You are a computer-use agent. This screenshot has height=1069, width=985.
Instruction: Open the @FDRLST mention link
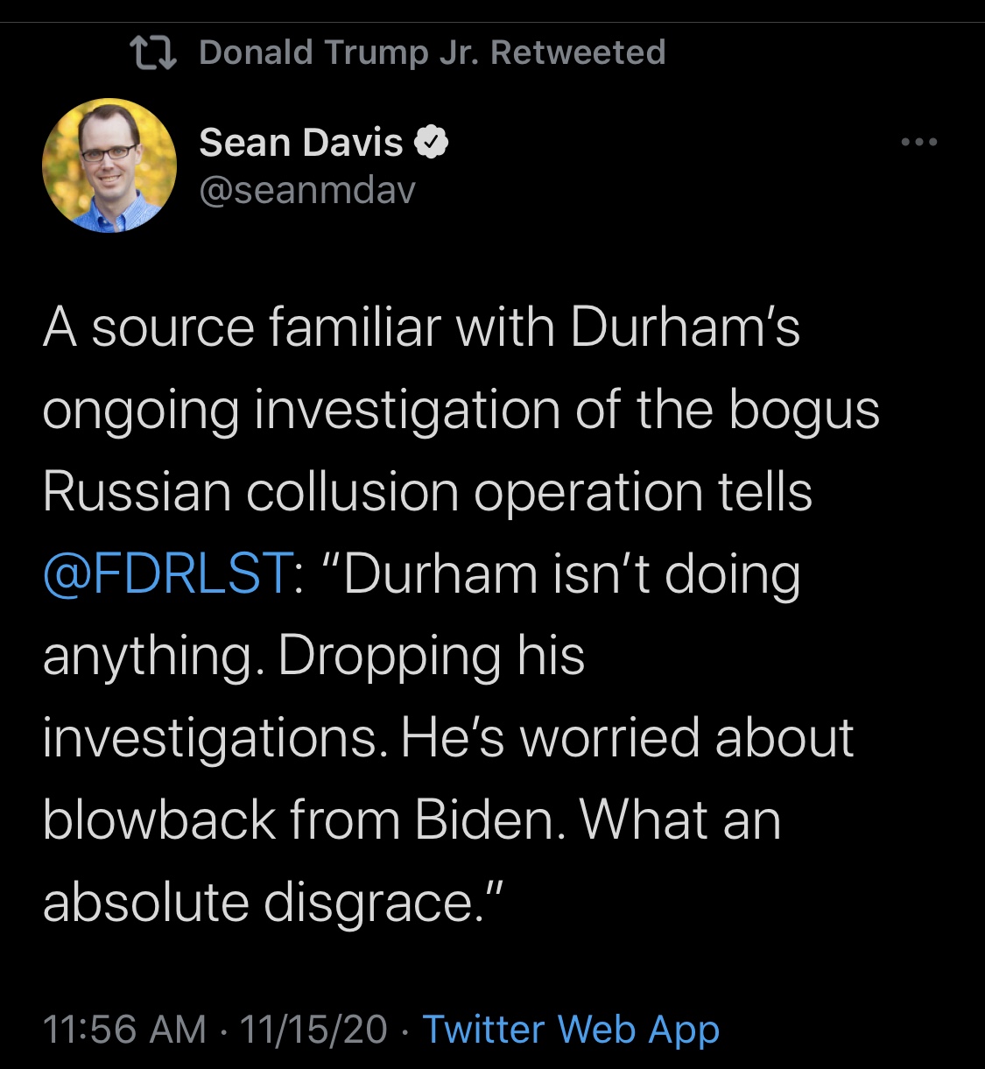167,574
